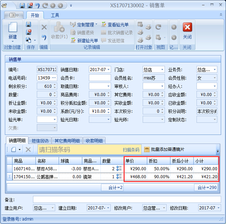Open the 销售日期 date picker dropdown
226x224 pixels.
tap(108, 70)
